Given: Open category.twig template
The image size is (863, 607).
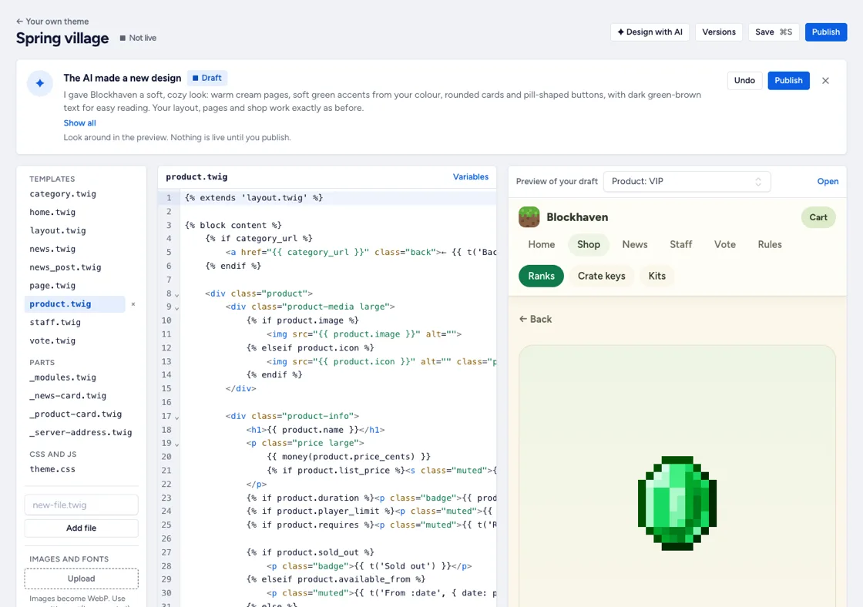Looking at the screenshot, I should click(x=62, y=193).
